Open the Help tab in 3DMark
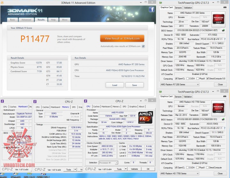230x178 pixels. pyautogui.click(x=53, y=20)
